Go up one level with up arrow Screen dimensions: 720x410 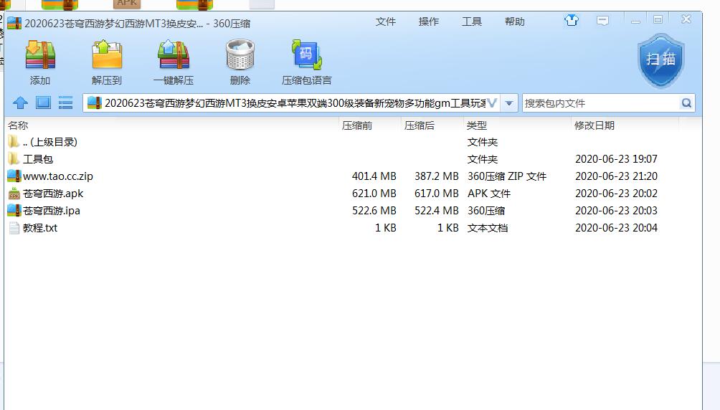(x=20, y=103)
